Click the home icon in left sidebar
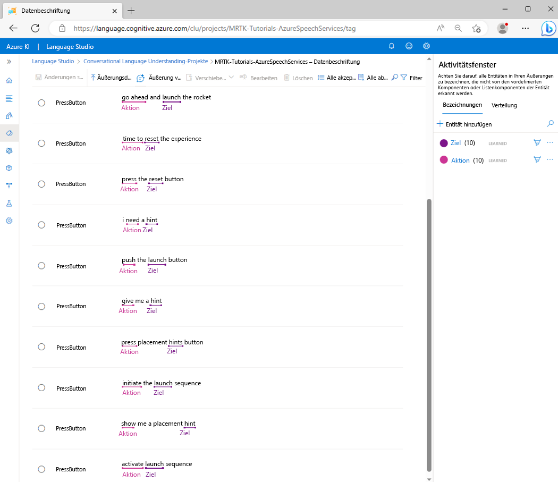This screenshot has width=558, height=482. click(9, 81)
